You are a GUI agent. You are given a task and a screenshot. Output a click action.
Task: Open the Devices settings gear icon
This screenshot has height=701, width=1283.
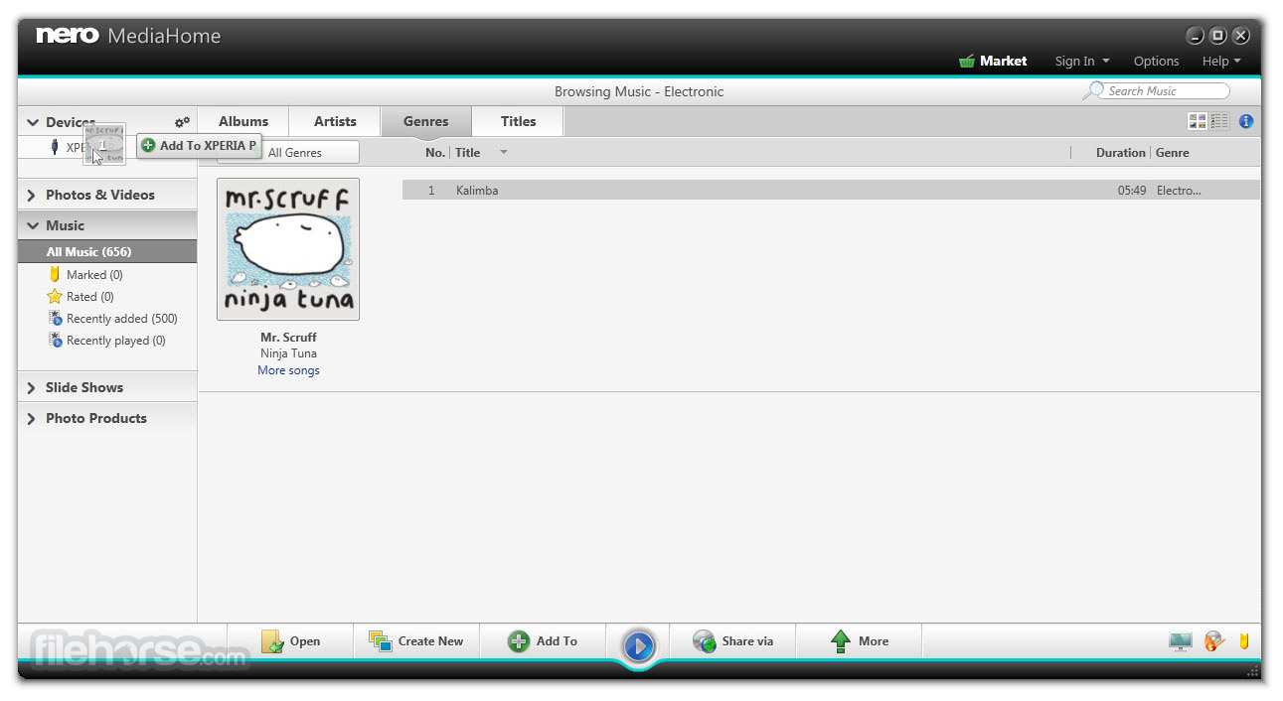point(182,122)
